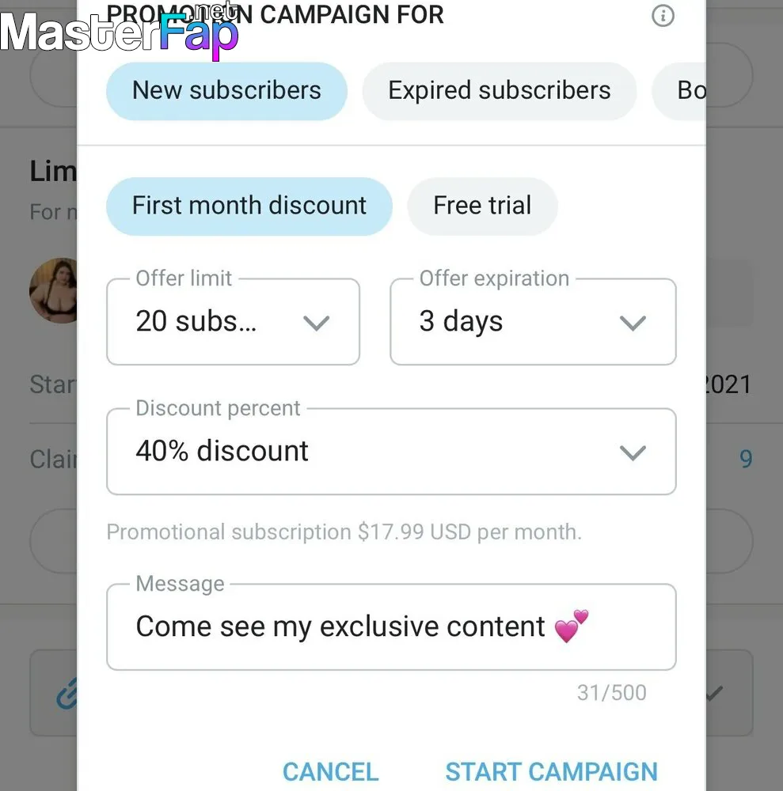Open the 3 days expiration dropdown

pos(533,322)
